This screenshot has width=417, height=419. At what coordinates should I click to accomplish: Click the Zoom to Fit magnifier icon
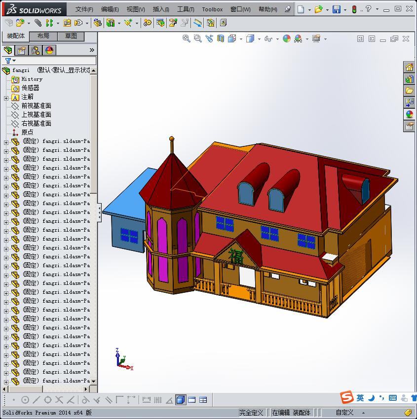186,38
